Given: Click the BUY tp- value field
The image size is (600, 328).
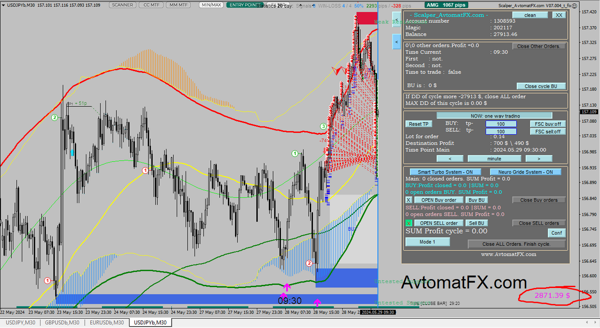Looking at the screenshot, I should [501, 124].
